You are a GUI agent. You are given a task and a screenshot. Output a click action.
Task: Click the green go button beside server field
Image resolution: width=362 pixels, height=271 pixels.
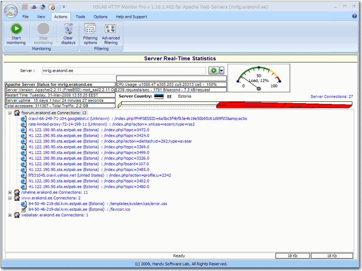[x=214, y=71]
